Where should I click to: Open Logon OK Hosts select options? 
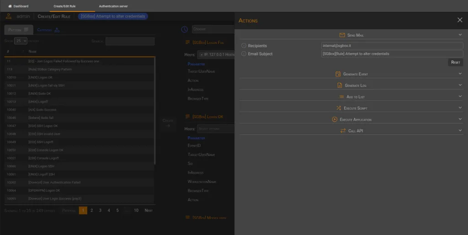[216, 128]
